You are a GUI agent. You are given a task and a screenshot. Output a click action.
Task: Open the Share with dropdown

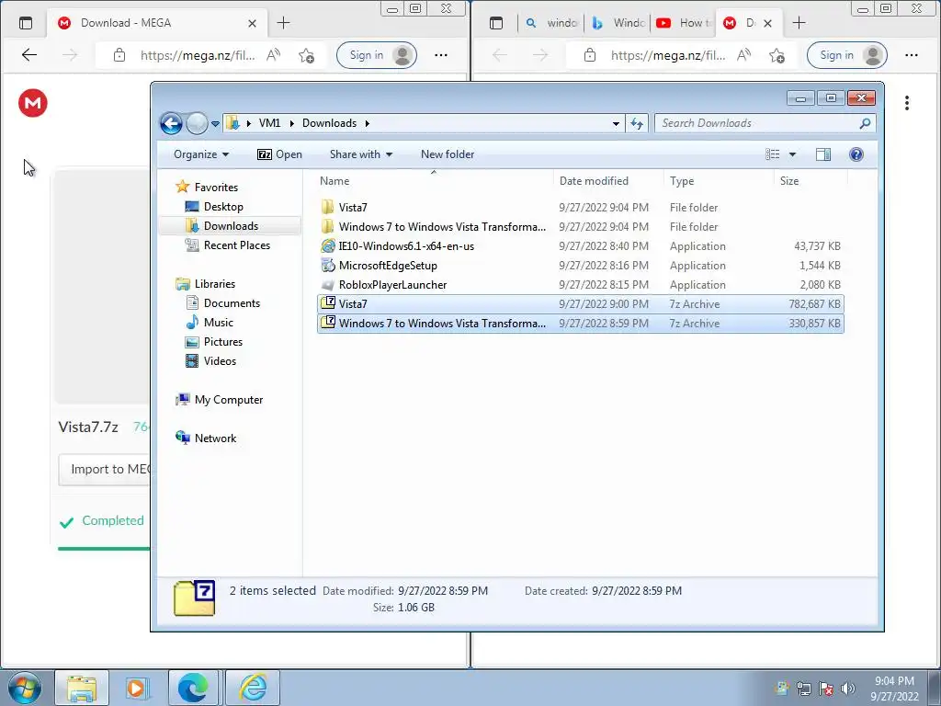pyautogui.click(x=360, y=154)
